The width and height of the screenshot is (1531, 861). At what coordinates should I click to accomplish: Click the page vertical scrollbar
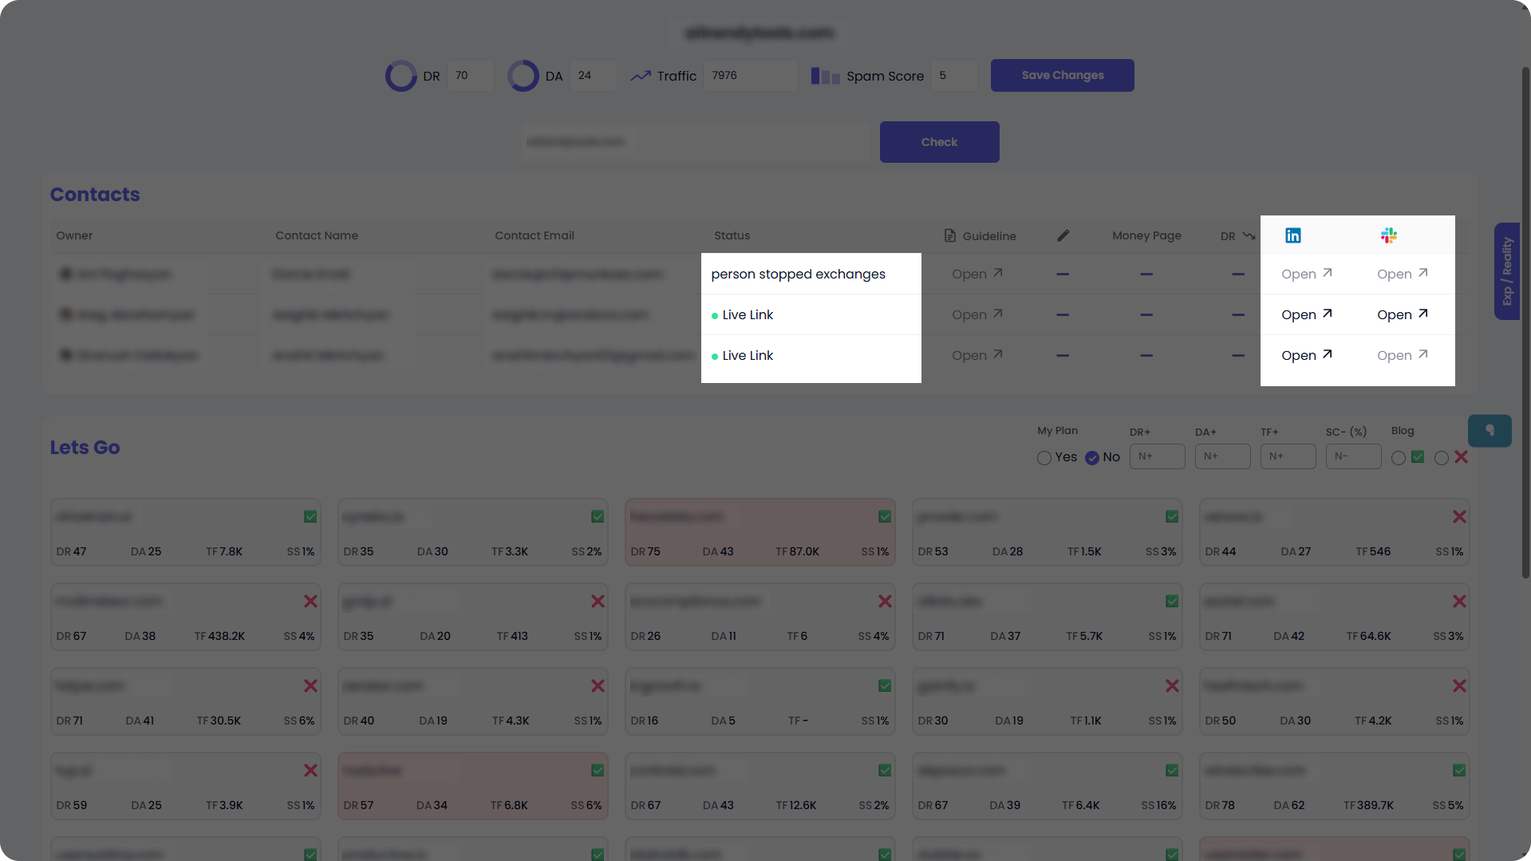click(1525, 323)
